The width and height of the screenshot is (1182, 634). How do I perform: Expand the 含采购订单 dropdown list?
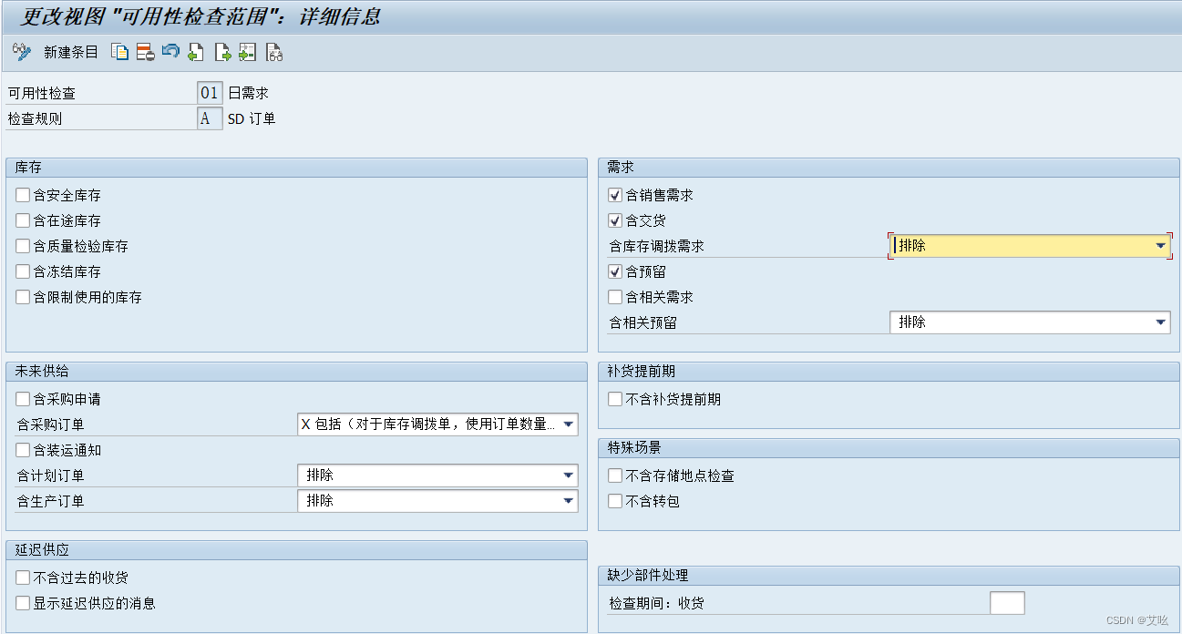tap(568, 424)
